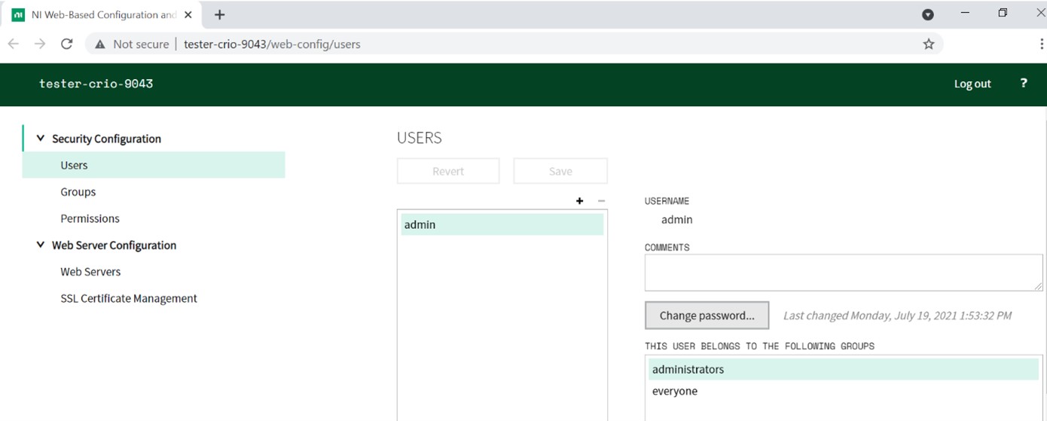Reload the page with refresh icon
The image size is (1047, 421).
click(x=66, y=44)
